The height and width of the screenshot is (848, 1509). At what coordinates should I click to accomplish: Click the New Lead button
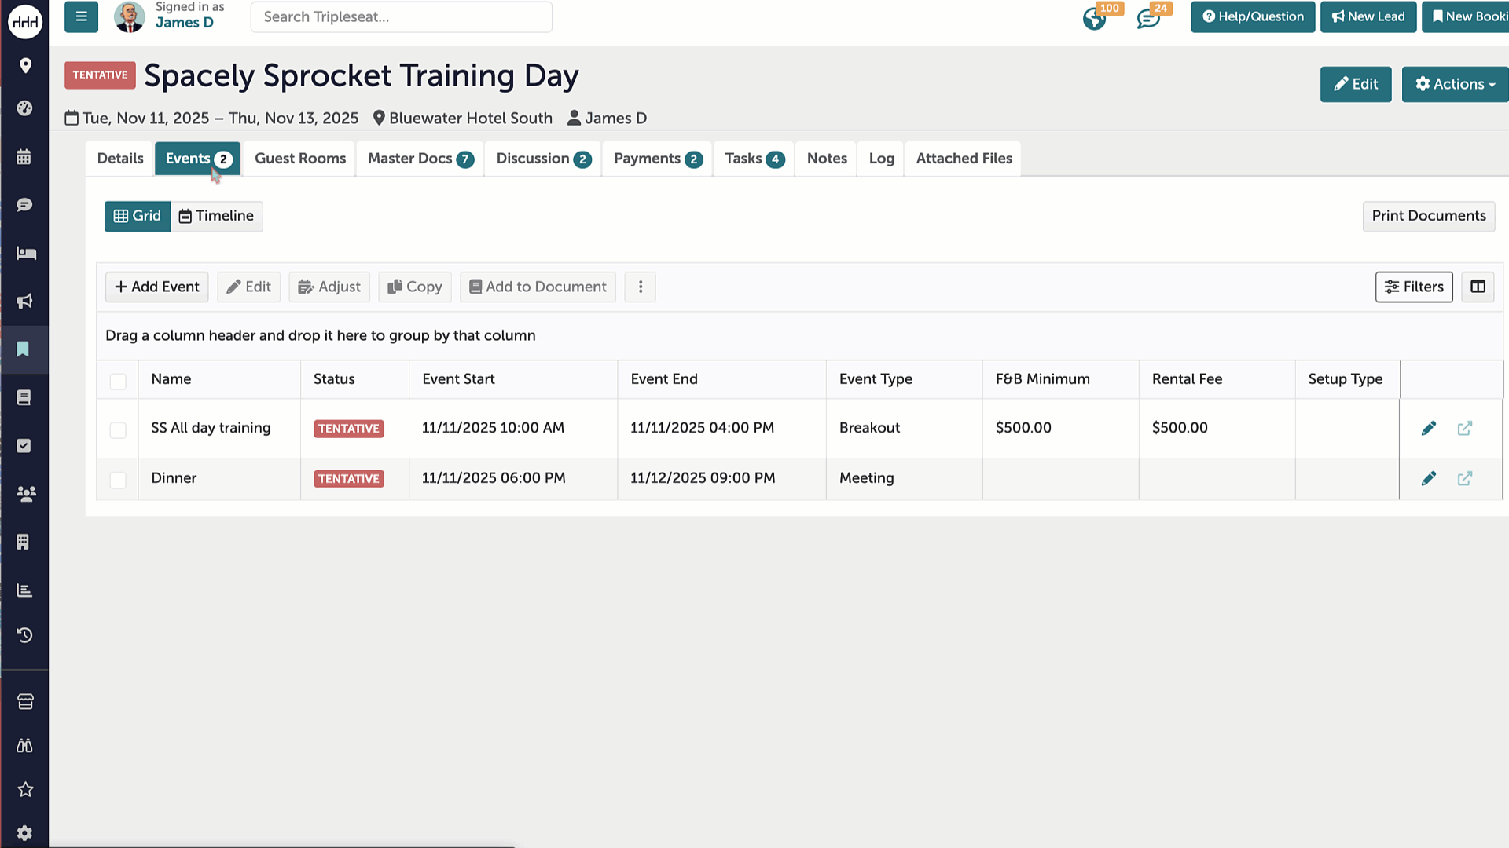(1368, 16)
